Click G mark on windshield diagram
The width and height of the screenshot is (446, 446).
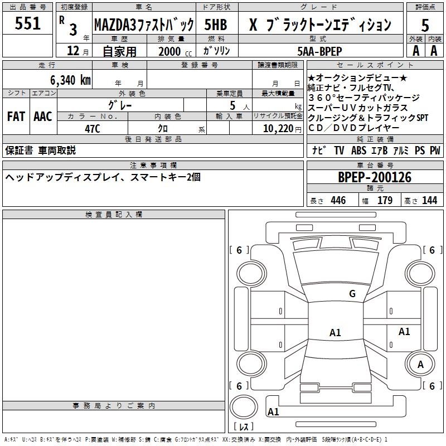pyautogui.click(x=352, y=293)
